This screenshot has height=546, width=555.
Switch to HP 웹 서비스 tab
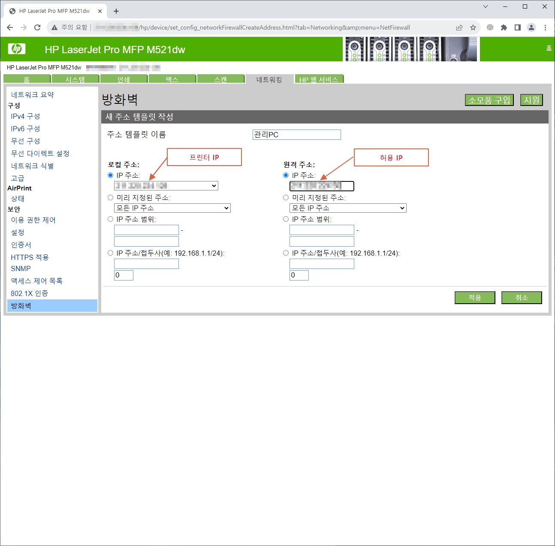[x=319, y=79]
